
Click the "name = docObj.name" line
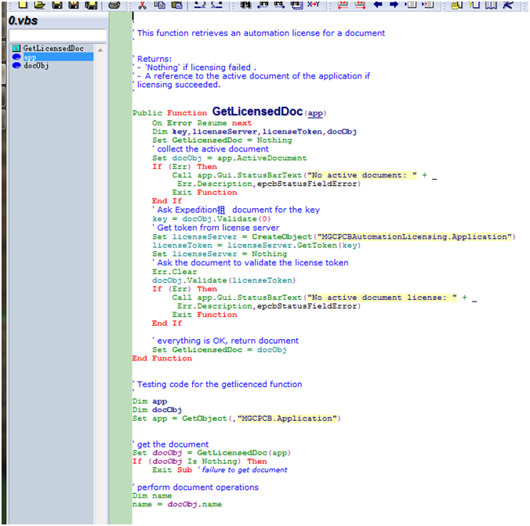[177, 504]
